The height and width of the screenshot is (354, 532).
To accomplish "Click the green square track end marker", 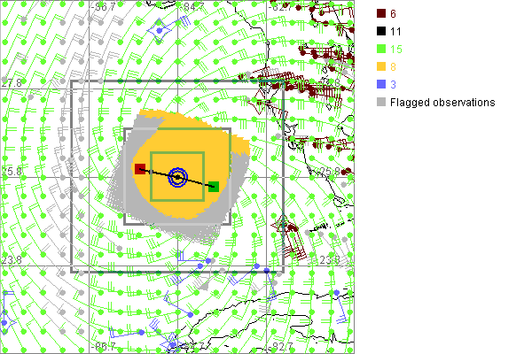I will pyautogui.click(x=214, y=186).
